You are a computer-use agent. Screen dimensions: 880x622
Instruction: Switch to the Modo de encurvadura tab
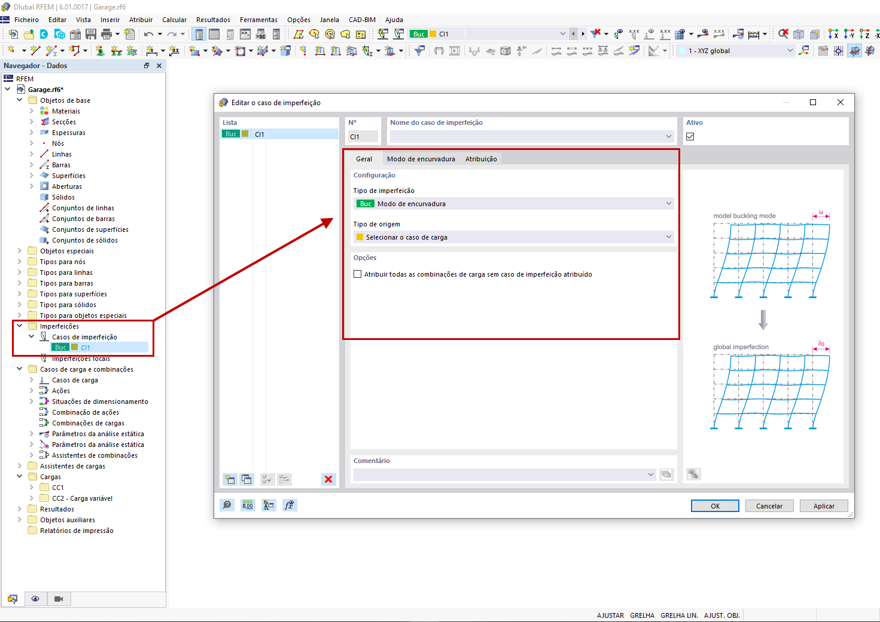[x=421, y=158]
